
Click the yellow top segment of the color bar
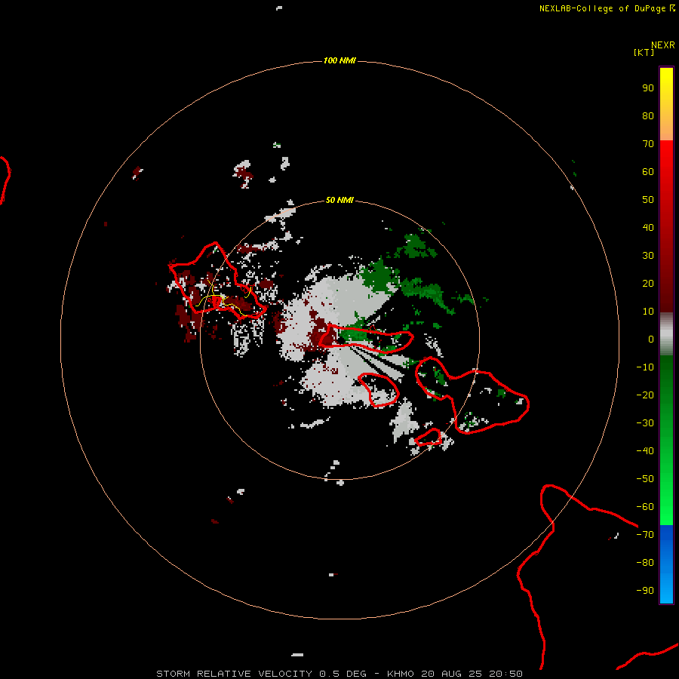pos(666,104)
